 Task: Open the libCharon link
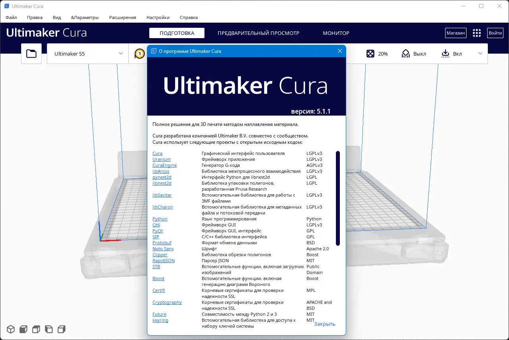click(163, 207)
